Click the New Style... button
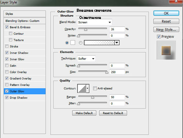The height and width of the screenshot is (138, 183). [166, 30]
